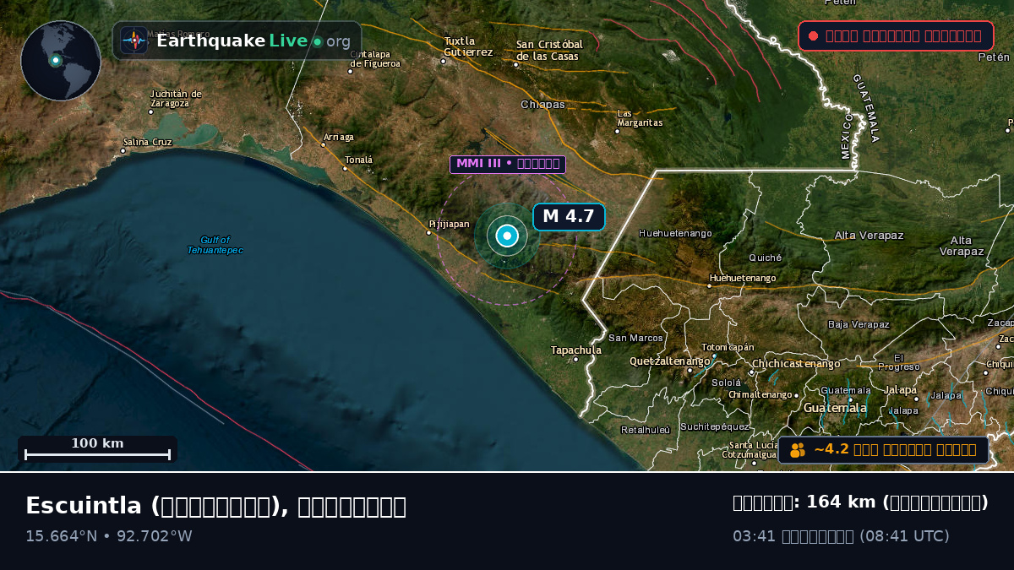Image resolution: width=1014 pixels, height=570 pixels.
Task: Click the Tapachula city label
Action: coord(576,350)
